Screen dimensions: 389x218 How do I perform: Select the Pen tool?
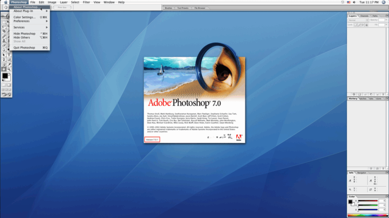coord(4,60)
